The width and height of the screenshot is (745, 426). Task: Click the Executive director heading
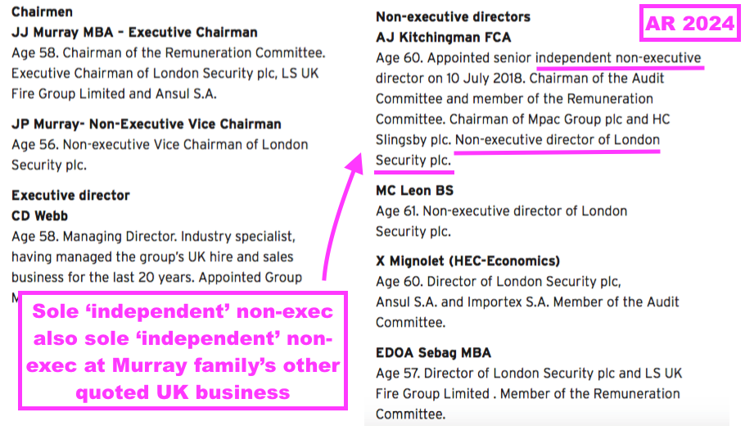tap(70, 196)
